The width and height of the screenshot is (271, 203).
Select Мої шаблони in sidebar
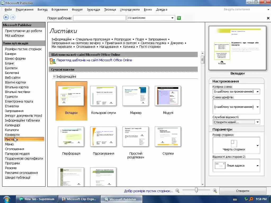(x=15, y=36)
